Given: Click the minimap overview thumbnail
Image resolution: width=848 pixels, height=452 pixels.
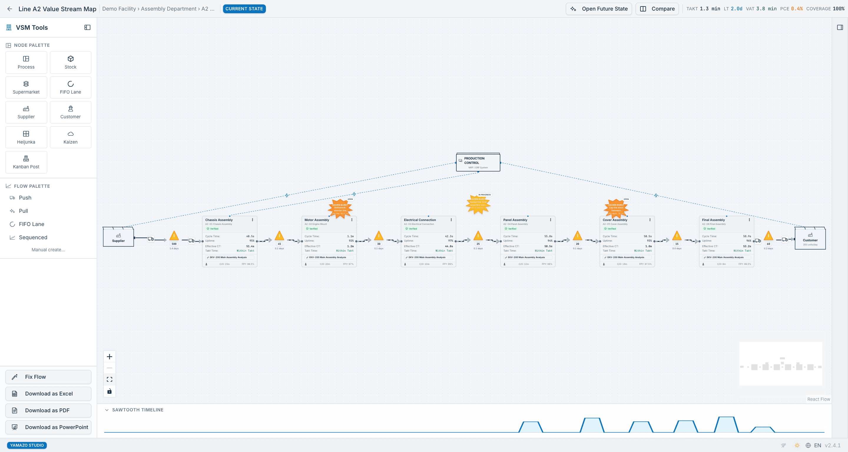Looking at the screenshot, I should [781, 363].
